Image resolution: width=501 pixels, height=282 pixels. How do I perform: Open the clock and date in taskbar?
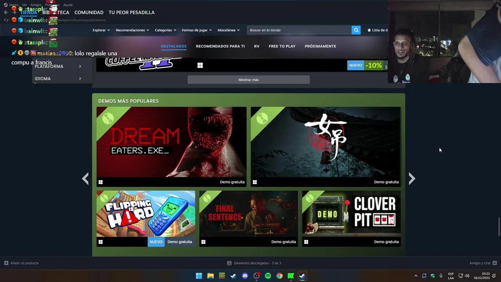tap(481, 276)
